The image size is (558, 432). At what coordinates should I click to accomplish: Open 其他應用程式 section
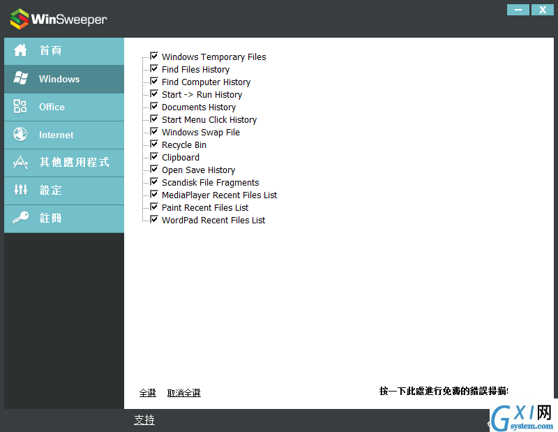[x=64, y=163]
